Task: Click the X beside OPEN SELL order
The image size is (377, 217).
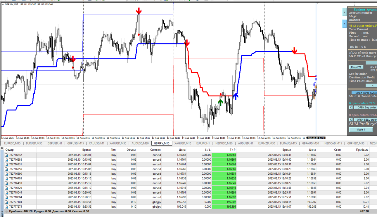Action: 351,120
